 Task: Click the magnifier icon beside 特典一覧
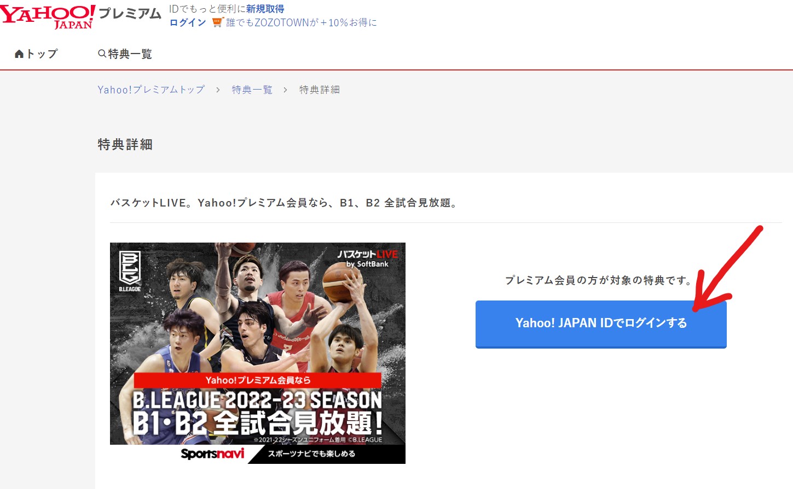[102, 54]
